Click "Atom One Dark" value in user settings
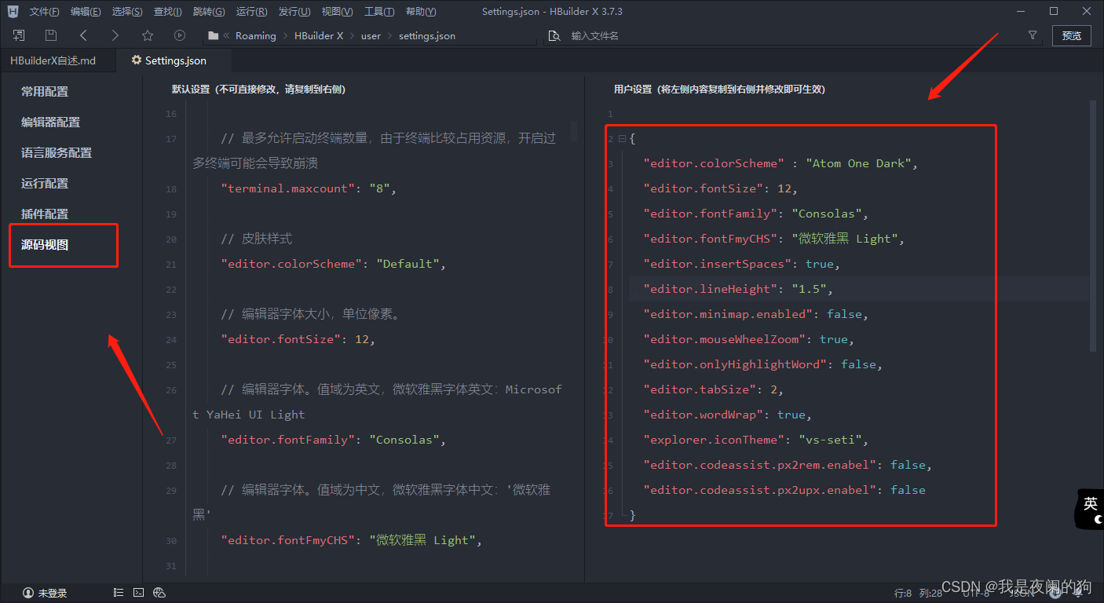This screenshot has height=603, width=1104. (x=858, y=163)
